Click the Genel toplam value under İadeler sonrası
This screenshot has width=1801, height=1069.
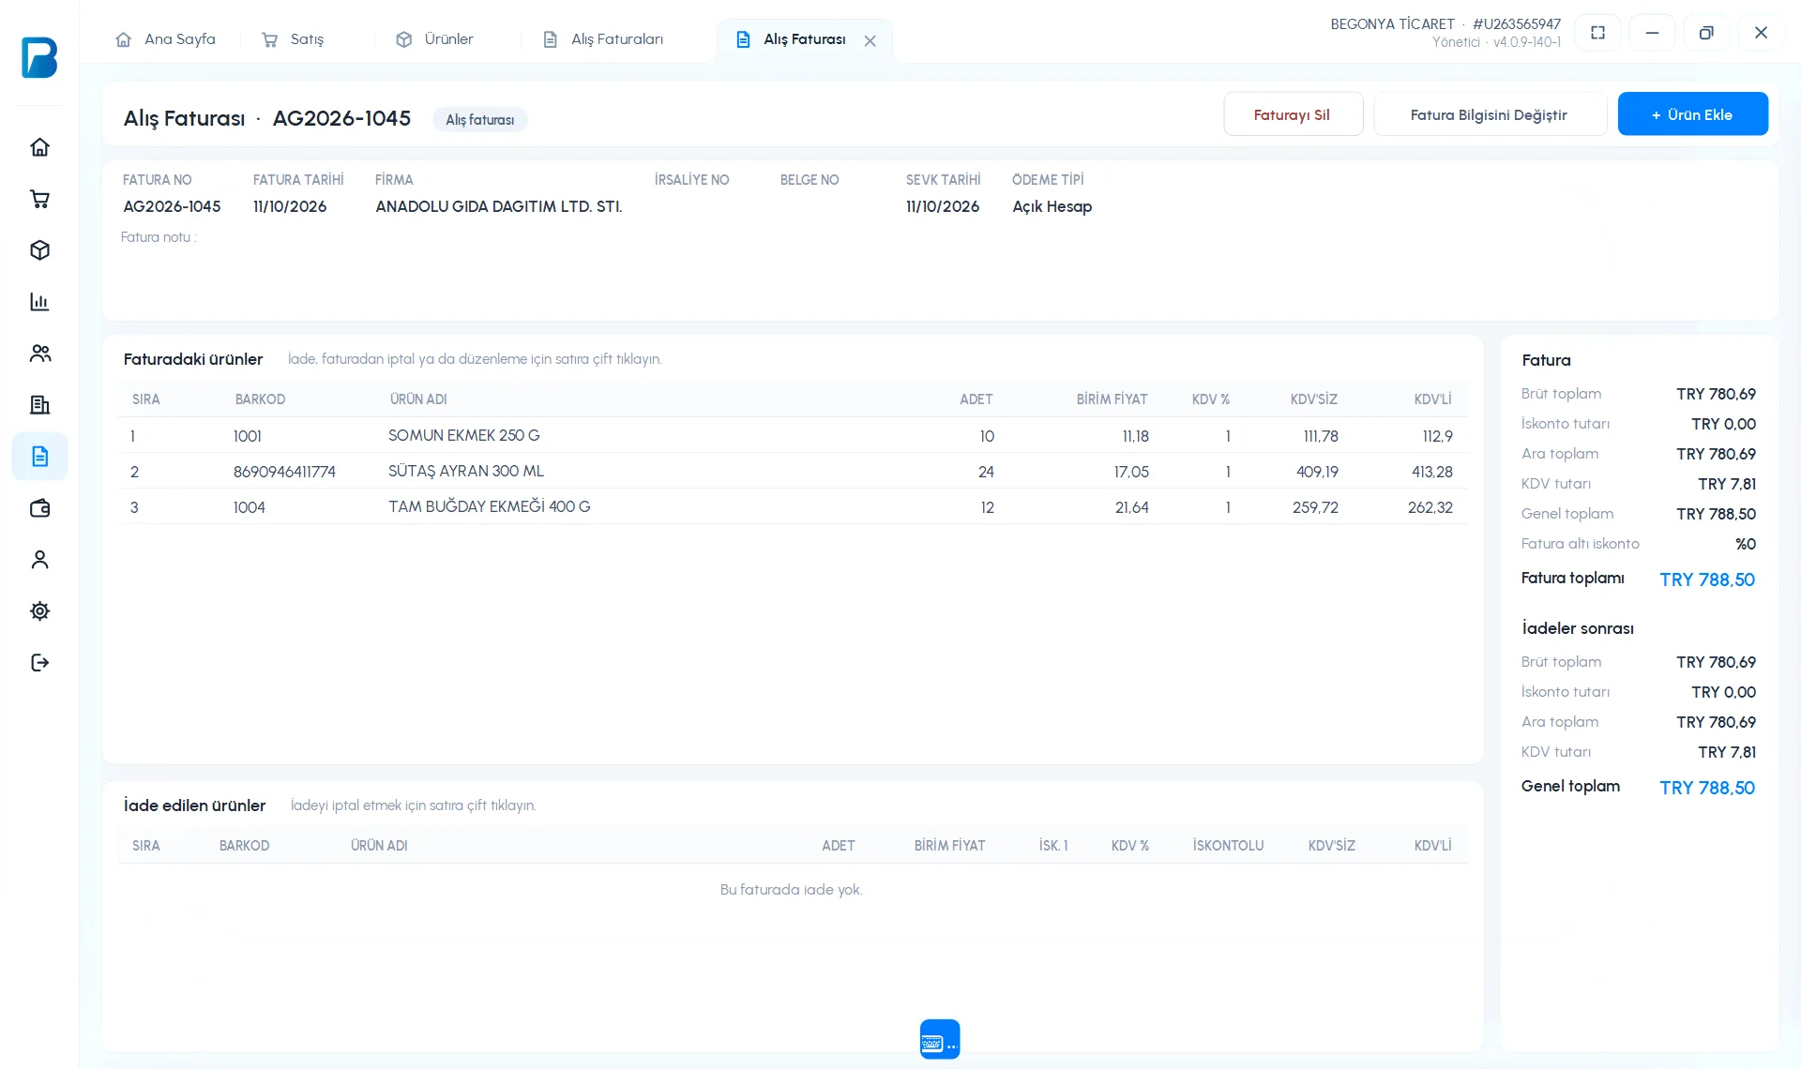[x=1706, y=788]
